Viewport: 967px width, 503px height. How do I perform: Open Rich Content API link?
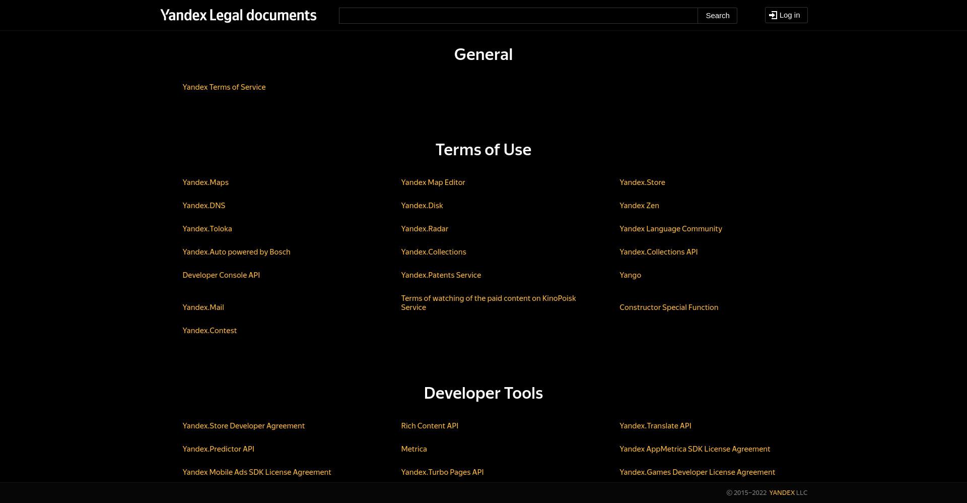click(x=430, y=426)
